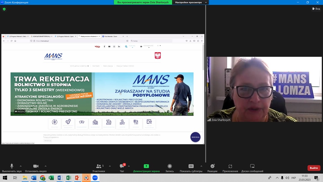The width and height of the screenshot is (323, 182).
Task: Expand the Wirtualna Uczelnia menu
Action: [x=79, y=66]
